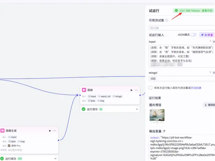
Task: Open the 查看日志 link in the status badge
Action: pyautogui.click(x=207, y=11)
